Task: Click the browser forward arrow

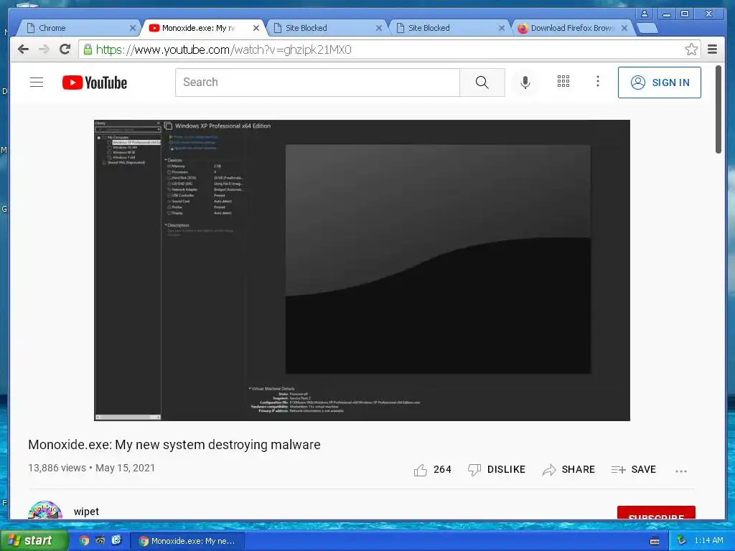Action: pyautogui.click(x=44, y=50)
